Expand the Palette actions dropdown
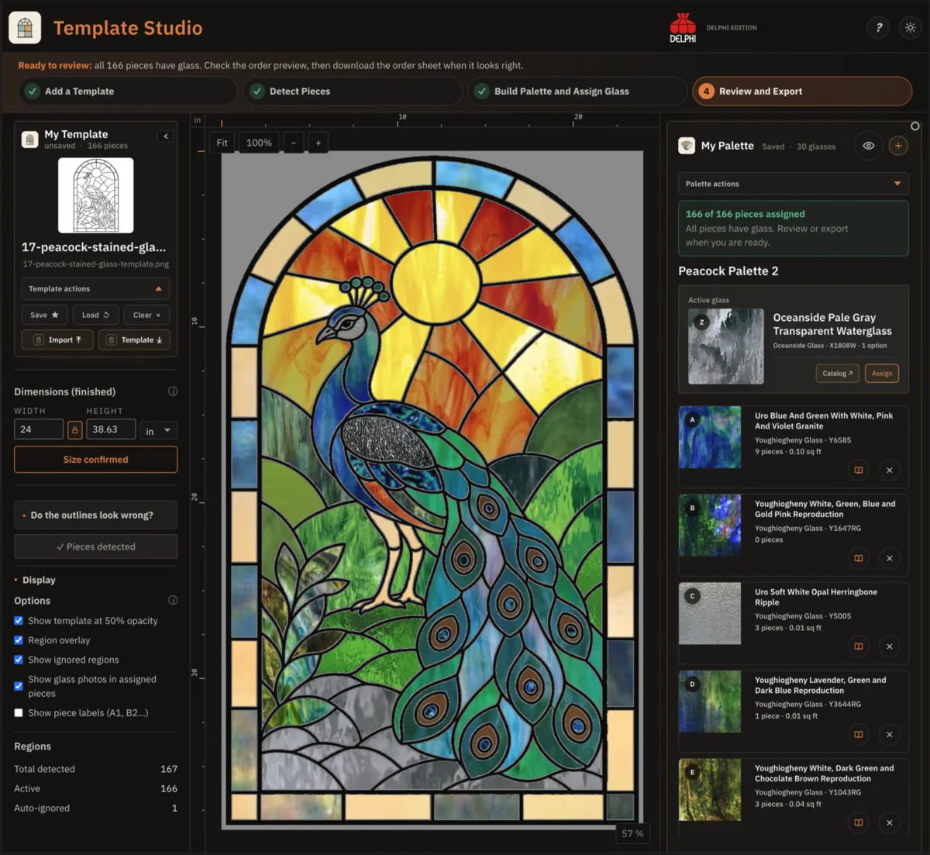The image size is (930, 855). tap(793, 184)
